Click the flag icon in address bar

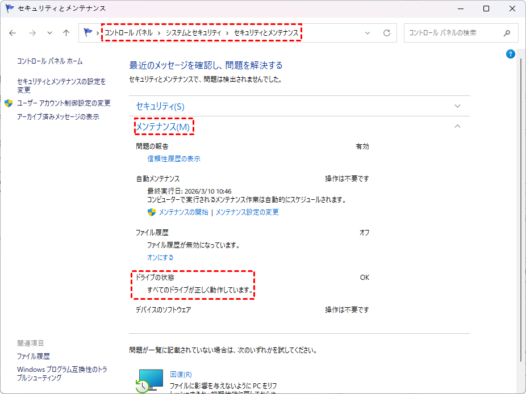(x=88, y=33)
